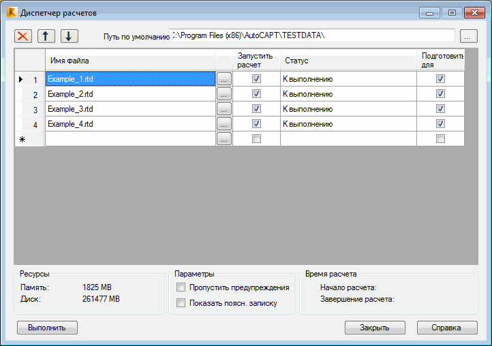The height and width of the screenshot is (346, 492).
Task: Select the Example_4.rtd file name cell
Action: point(131,124)
